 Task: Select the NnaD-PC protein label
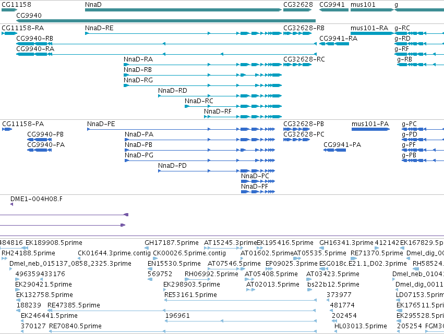tap(255, 176)
